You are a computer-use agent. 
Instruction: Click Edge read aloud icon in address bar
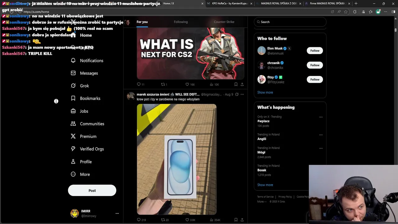pyautogui.click(x=339, y=12)
